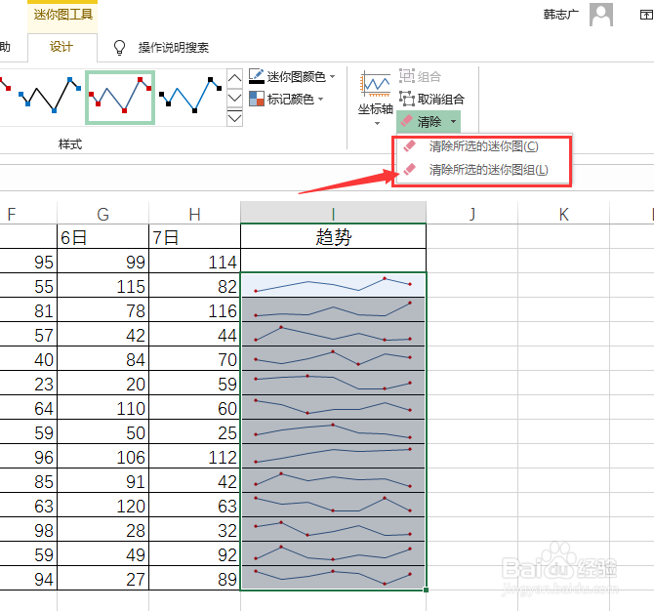The width and height of the screenshot is (654, 611).
Task: Click cell with value 114
Action: [x=194, y=262]
